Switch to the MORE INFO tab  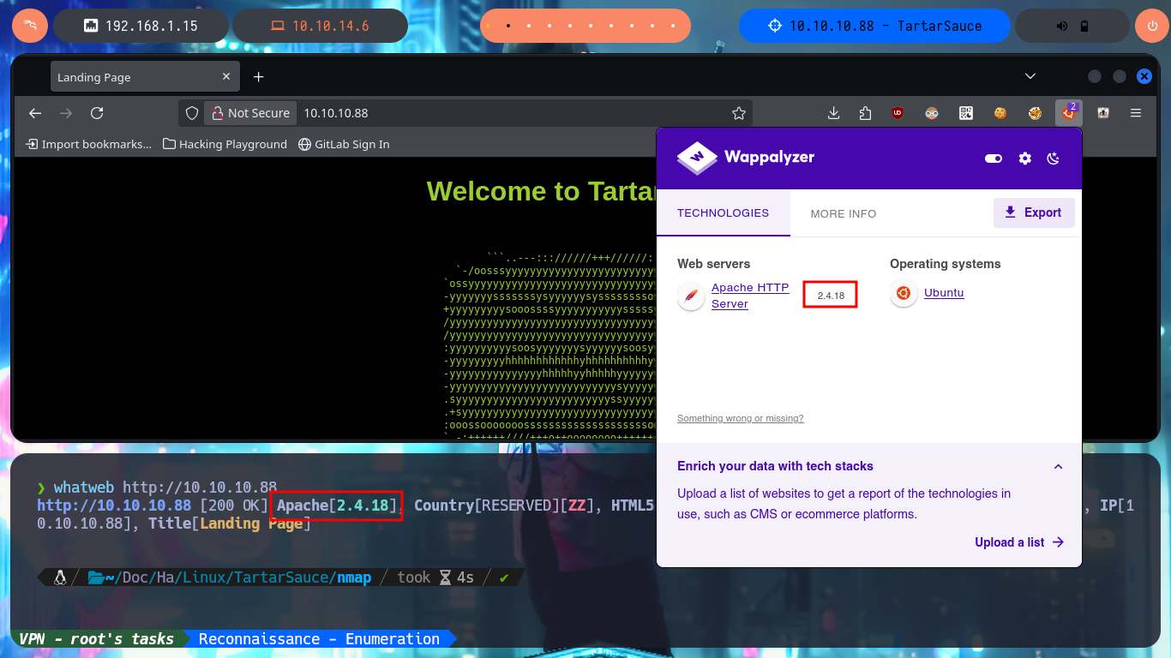click(844, 213)
